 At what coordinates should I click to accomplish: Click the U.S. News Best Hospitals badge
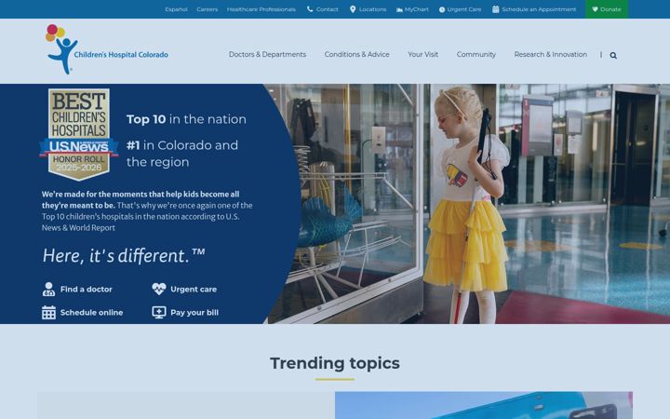pyautogui.click(x=79, y=134)
